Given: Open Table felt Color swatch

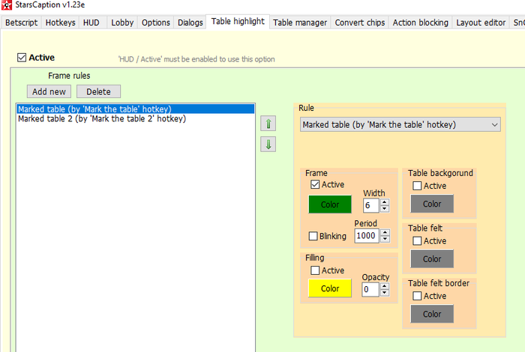Looking at the screenshot, I should pyautogui.click(x=432, y=259).
